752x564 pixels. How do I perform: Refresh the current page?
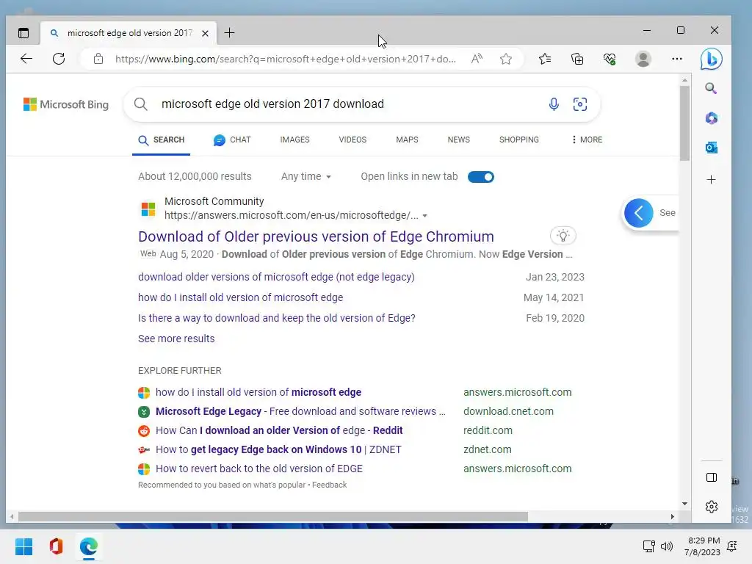59,59
